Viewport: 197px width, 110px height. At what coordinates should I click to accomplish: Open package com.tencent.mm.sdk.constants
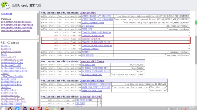point(16,22)
